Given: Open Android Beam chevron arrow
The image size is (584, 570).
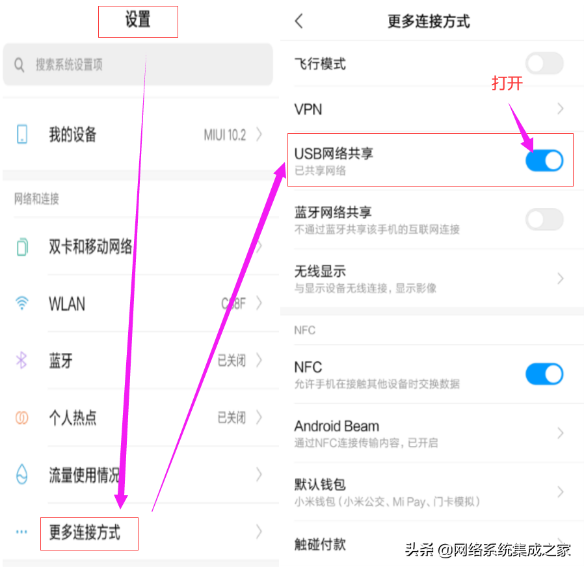Looking at the screenshot, I should 560,433.
